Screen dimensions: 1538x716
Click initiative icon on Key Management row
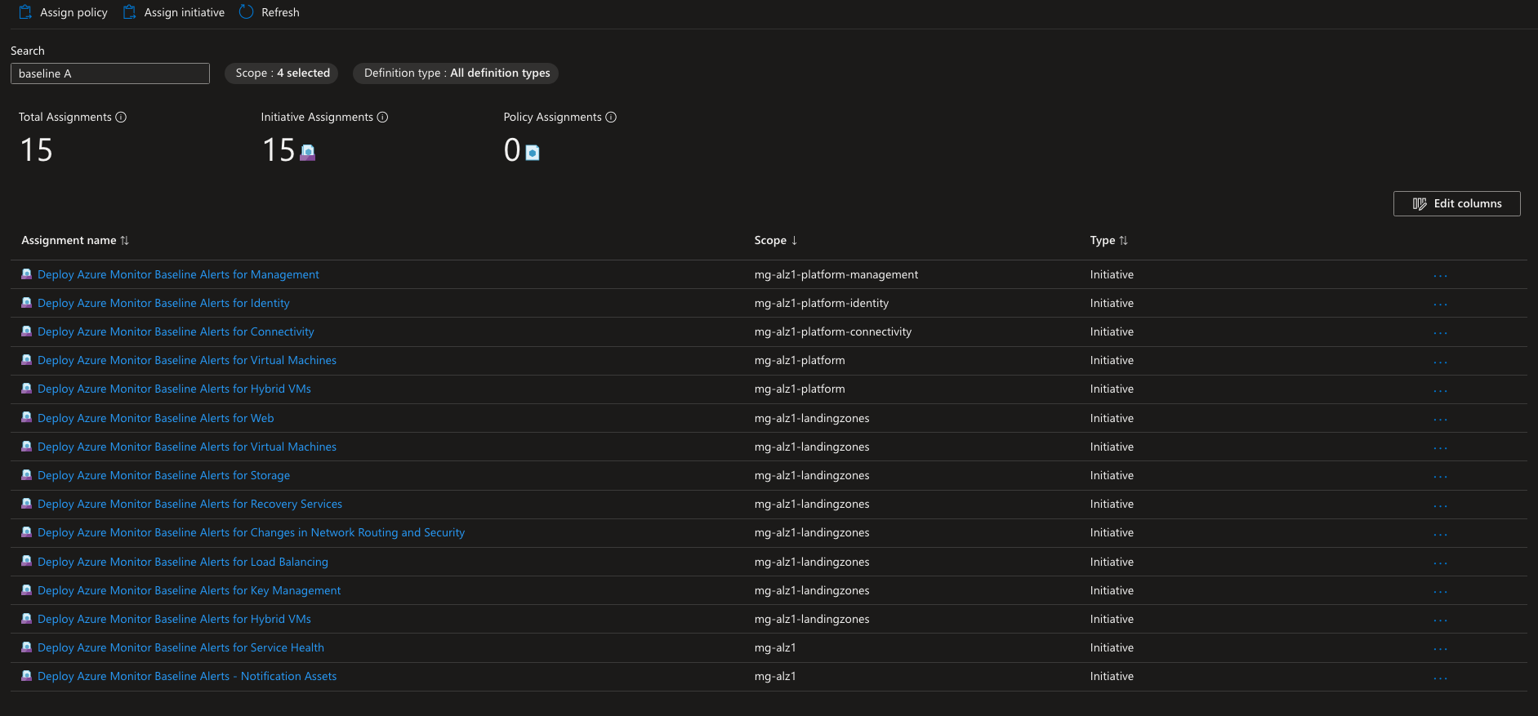coord(27,590)
